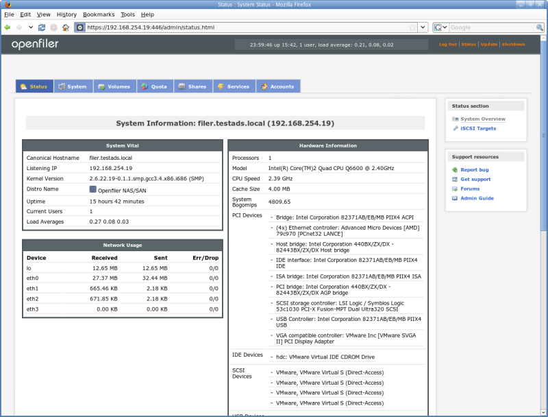The height and width of the screenshot is (417, 548).
Task: Expand the address bar history dropdown
Action: tap(423, 27)
